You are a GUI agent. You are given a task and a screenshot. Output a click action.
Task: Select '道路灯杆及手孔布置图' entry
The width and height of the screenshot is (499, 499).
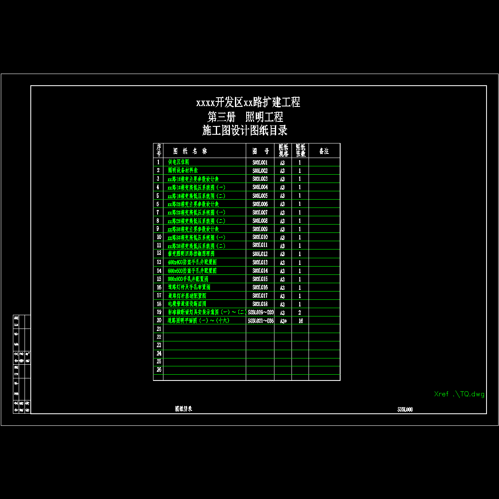click(x=189, y=287)
